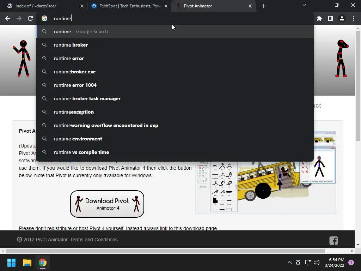Open the volume control in system tray
This screenshot has width=361, height=271.
click(x=317, y=263)
